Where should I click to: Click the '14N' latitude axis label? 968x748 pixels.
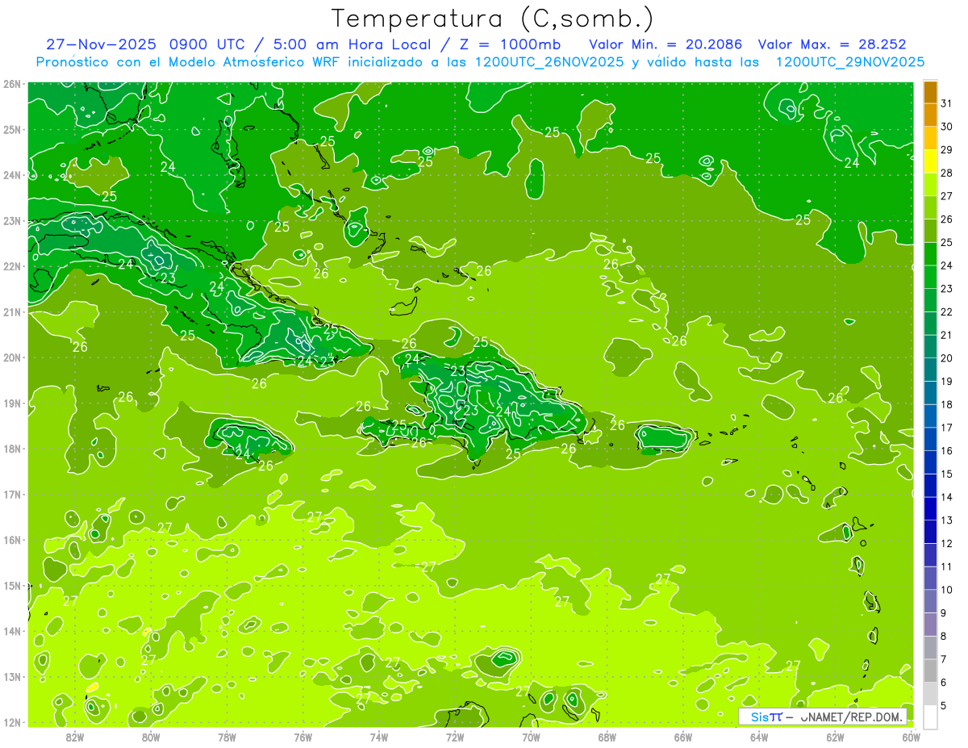coord(11,631)
